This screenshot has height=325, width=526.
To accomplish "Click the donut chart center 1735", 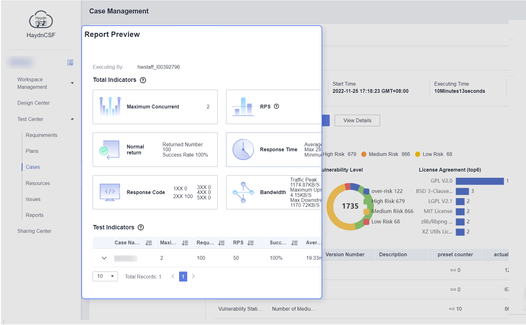I will [350, 206].
